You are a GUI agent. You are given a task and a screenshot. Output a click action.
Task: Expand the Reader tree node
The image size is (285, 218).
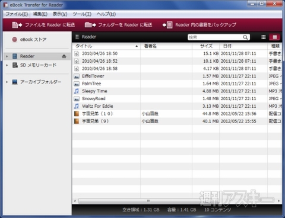click(7, 56)
